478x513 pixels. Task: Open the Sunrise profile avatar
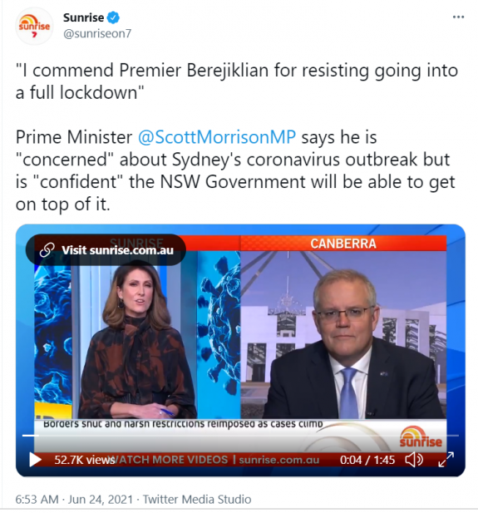(34, 26)
